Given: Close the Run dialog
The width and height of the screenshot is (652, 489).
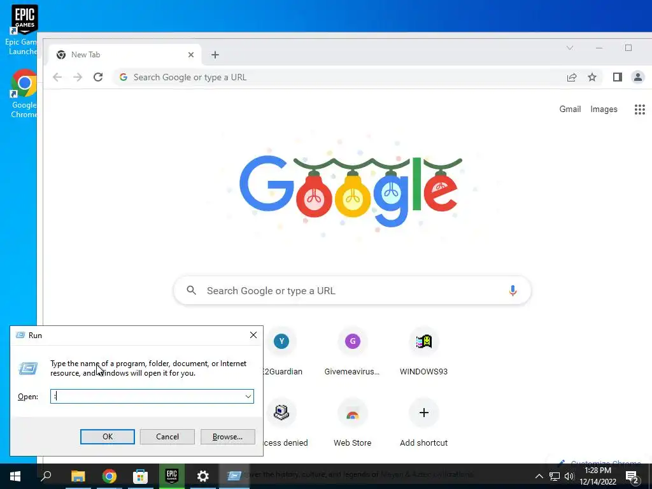Looking at the screenshot, I should [x=253, y=335].
